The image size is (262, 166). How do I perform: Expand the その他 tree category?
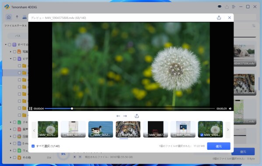(10, 158)
